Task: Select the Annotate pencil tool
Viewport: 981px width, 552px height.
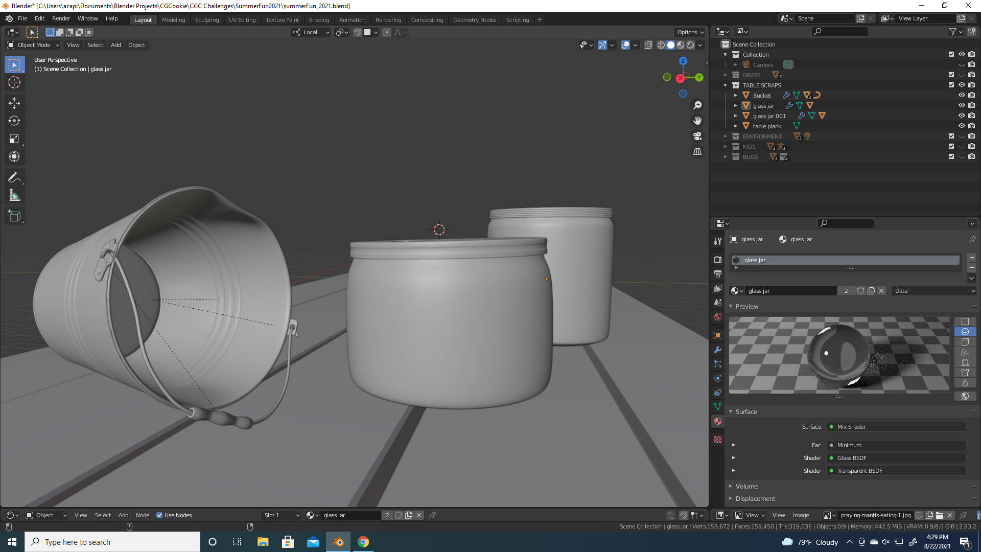Action: tap(14, 177)
